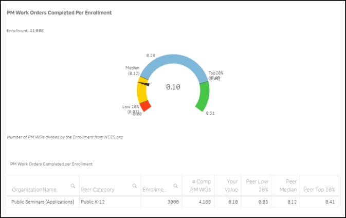Select the Public Seminars (Applications) cell
This screenshot has height=218, width=346.
coord(43,202)
